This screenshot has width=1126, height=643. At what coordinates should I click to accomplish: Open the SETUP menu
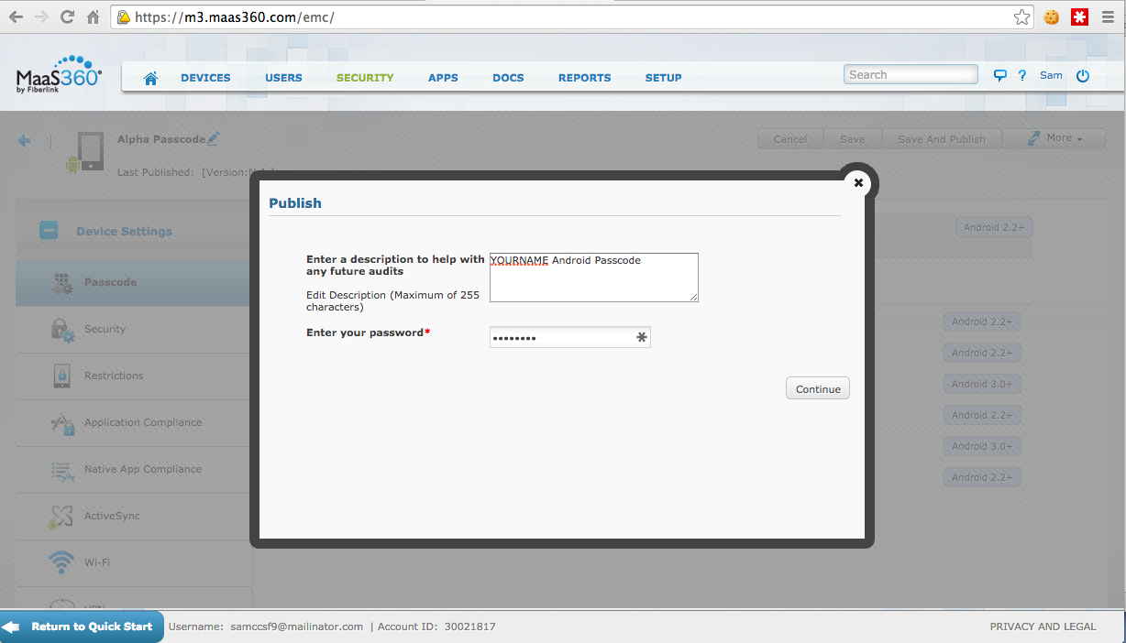pos(663,78)
